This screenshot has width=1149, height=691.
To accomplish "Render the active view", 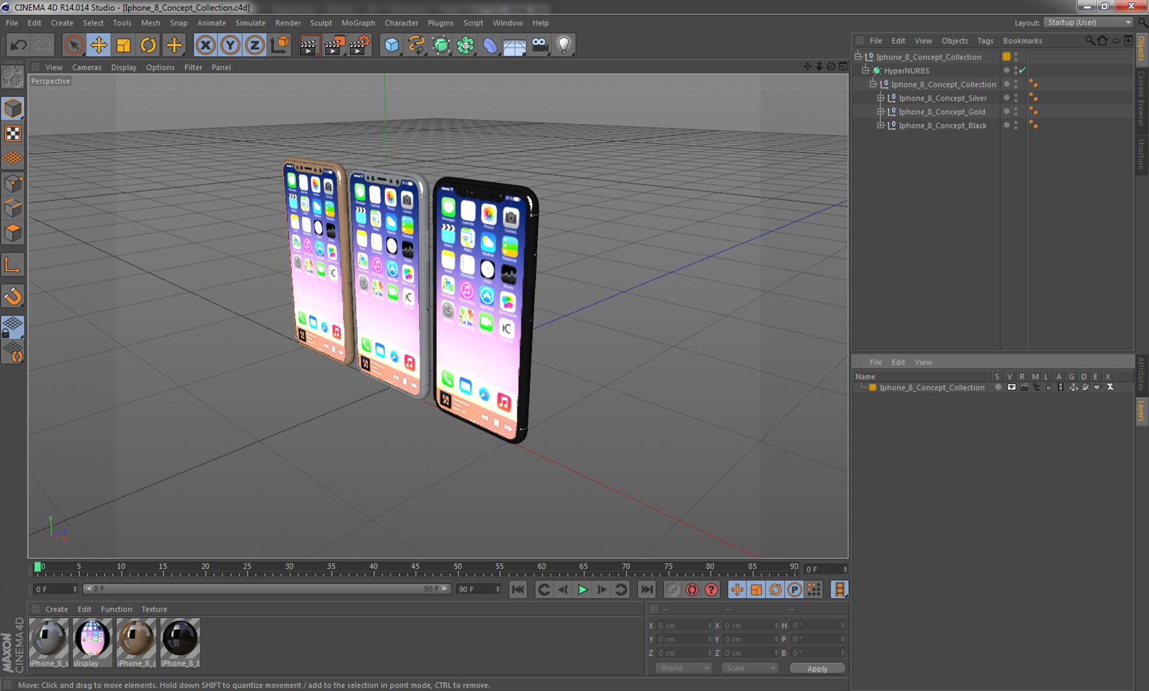I will point(309,45).
